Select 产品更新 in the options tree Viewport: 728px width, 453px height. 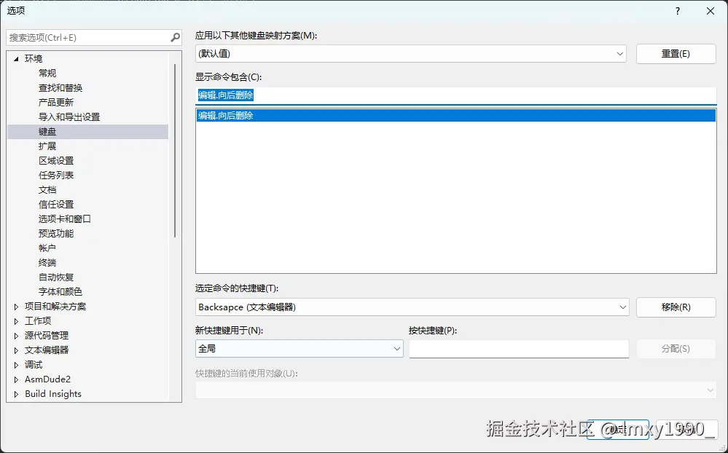(56, 103)
